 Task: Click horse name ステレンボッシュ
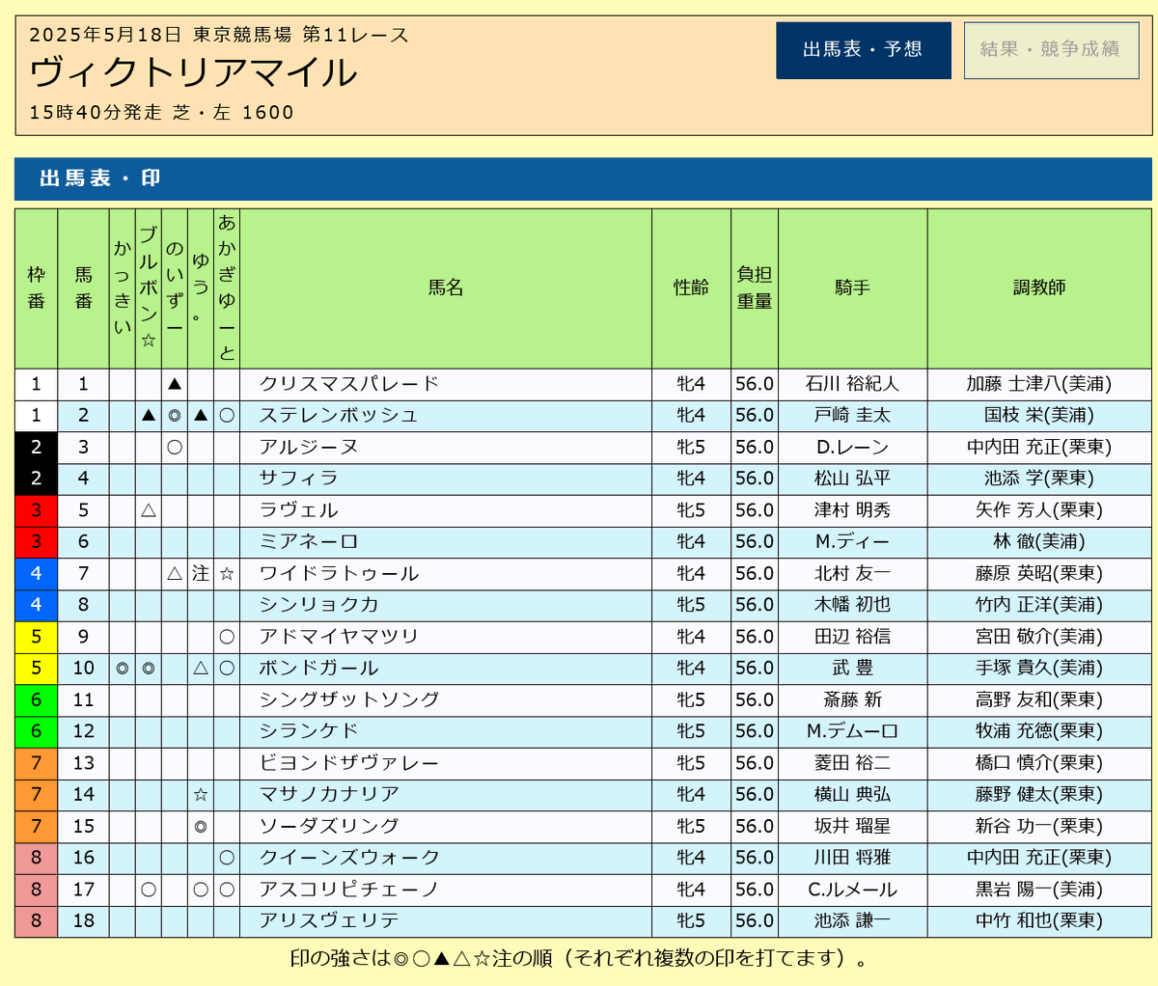339,416
